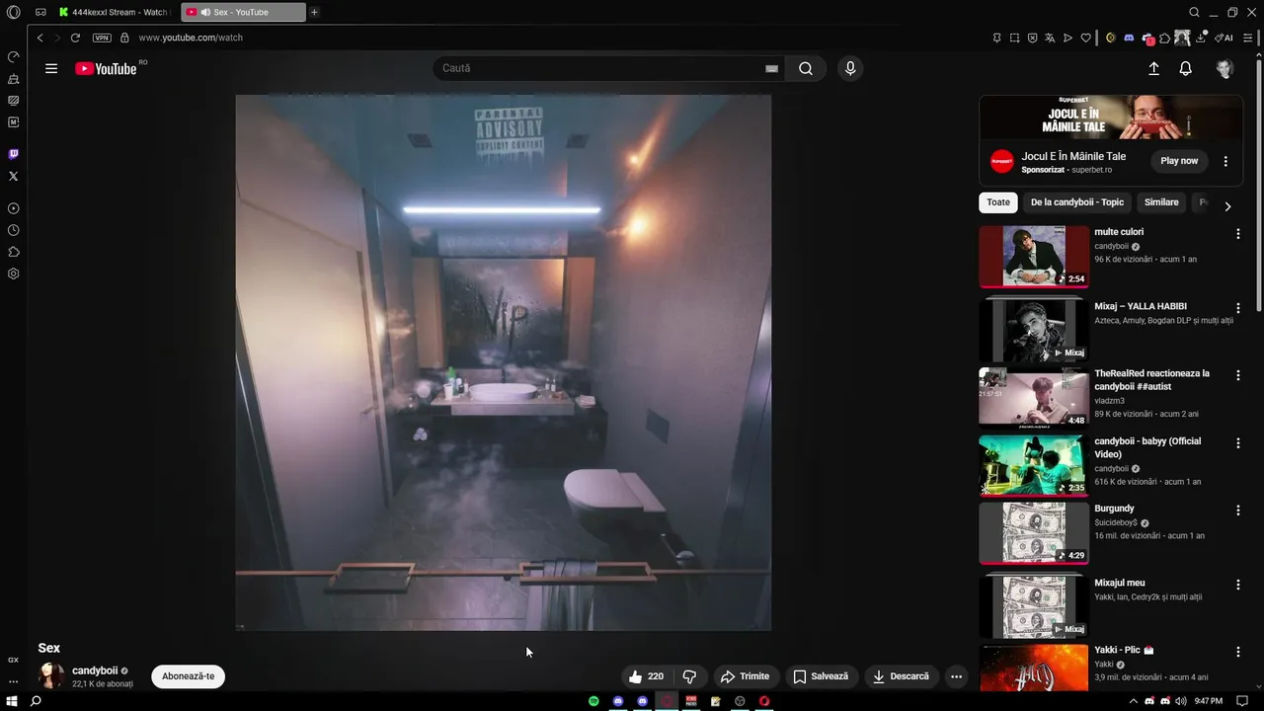1264x711 pixels.
Task: Toggle the VPN badge in address bar
Action: [102, 38]
